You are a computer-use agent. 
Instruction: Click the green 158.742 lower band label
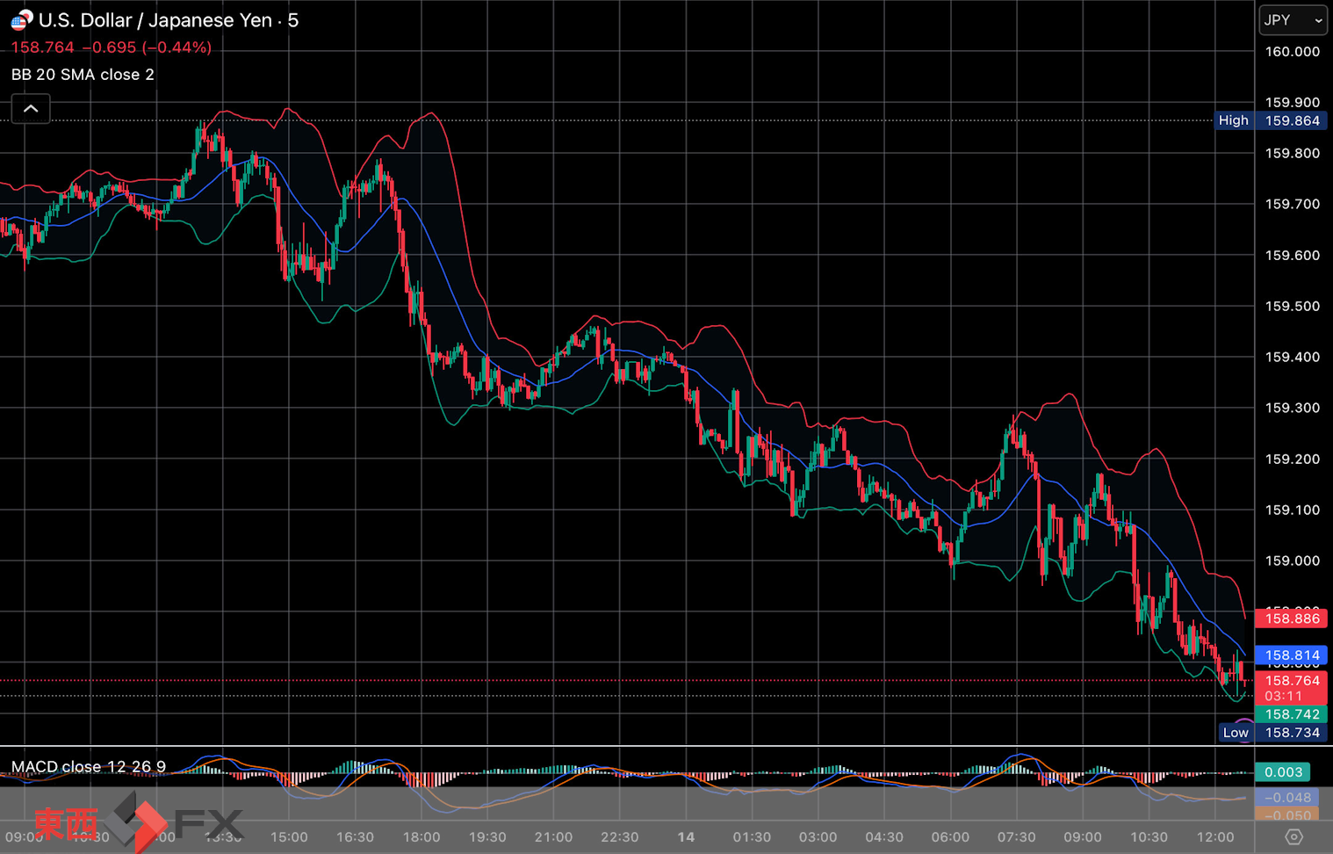pos(1292,714)
